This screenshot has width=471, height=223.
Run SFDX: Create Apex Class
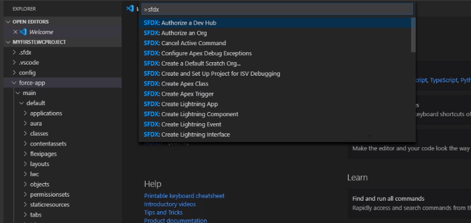(x=176, y=84)
